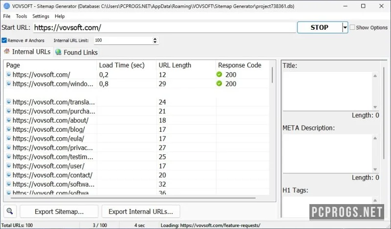
Task: Enable the Show Options checkbox
Action: click(352, 27)
